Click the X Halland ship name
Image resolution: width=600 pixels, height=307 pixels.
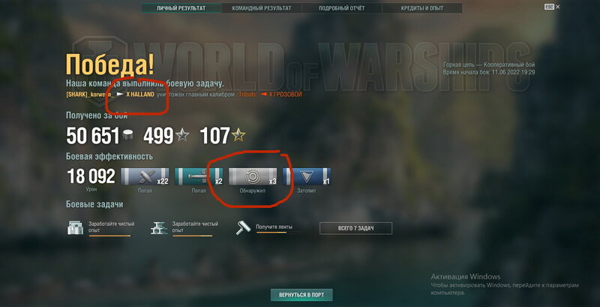(x=140, y=95)
